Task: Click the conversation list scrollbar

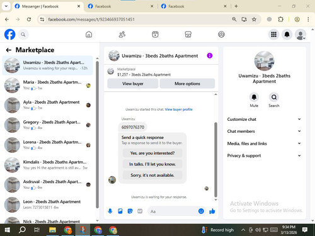Action: 97,134
